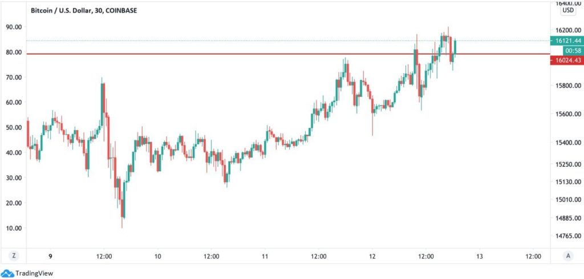
Task: Click the 15400.00 price scale label
Action: pyautogui.click(x=568, y=143)
